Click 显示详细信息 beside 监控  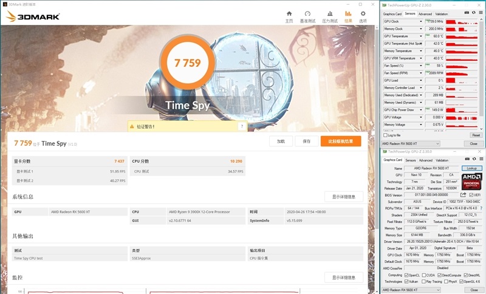(344, 278)
